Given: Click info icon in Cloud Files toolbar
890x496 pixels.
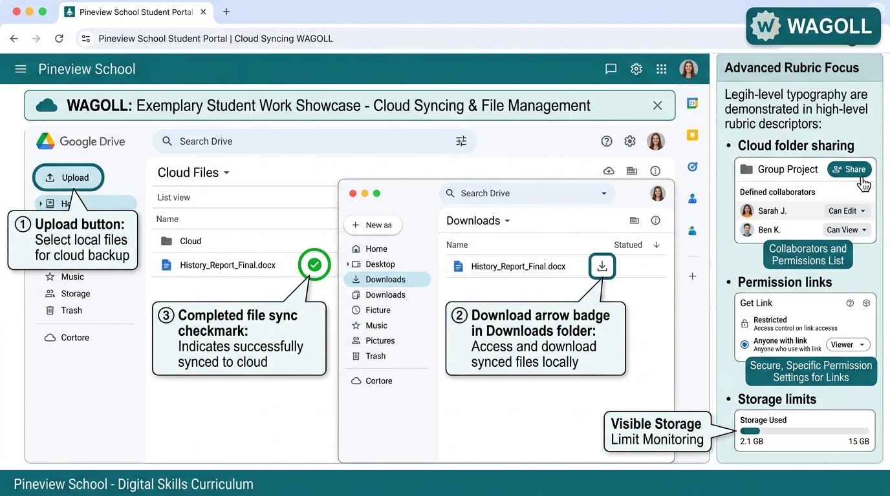Looking at the screenshot, I should click(655, 171).
